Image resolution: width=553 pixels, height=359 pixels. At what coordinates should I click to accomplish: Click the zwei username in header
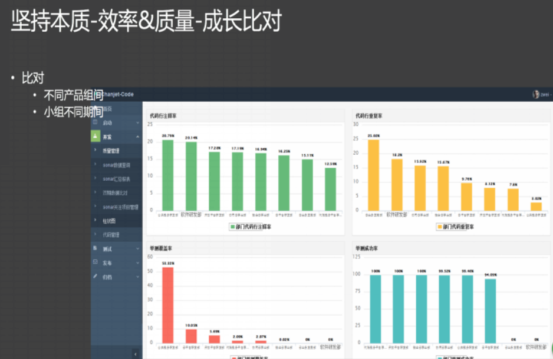(x=545, y=95)
